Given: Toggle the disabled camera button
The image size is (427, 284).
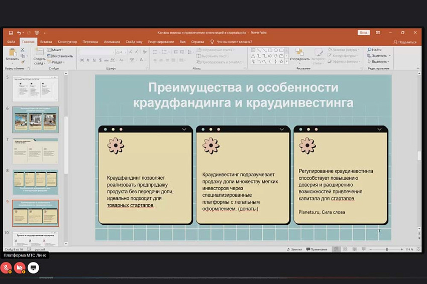Looking at the screenshot, I should pos(20,268).
